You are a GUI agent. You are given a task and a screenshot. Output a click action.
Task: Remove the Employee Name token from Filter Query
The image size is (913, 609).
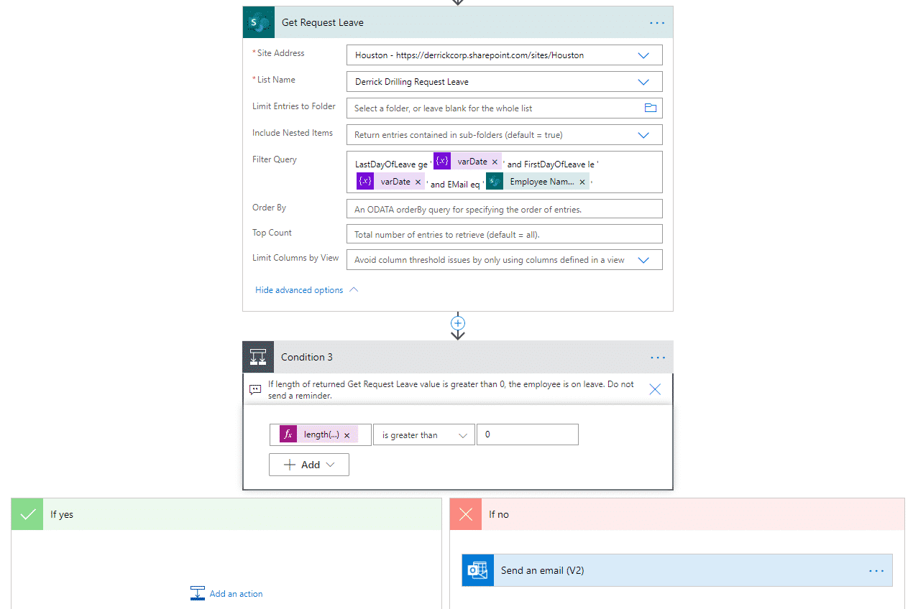582,181
